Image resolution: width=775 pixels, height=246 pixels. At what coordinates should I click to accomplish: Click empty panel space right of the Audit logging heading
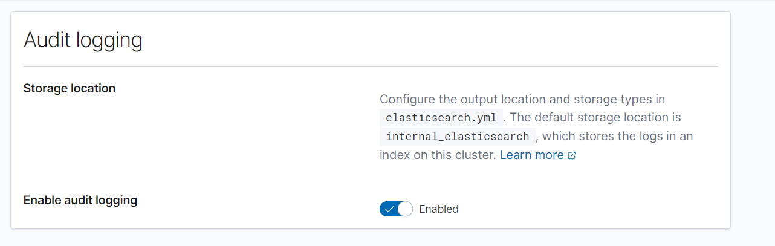tap(423, 40)
